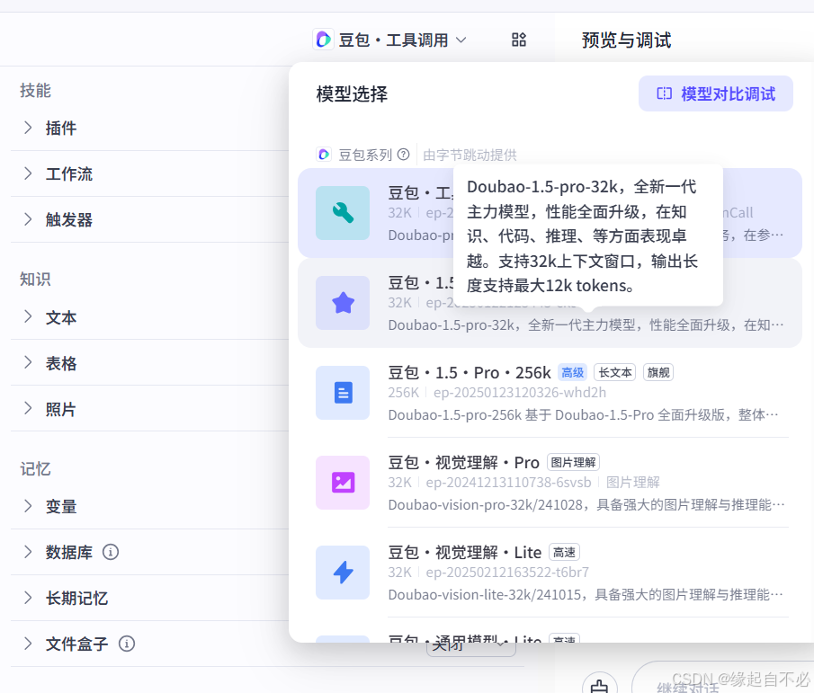Select the star icon 1.5 Pro 32k model
The image size is (814, 693).
click(343, 303)
